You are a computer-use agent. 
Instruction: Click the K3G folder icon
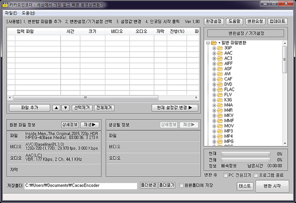[x=220, y=100]
